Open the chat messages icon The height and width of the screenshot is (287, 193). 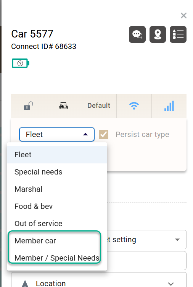coord(137,34)
